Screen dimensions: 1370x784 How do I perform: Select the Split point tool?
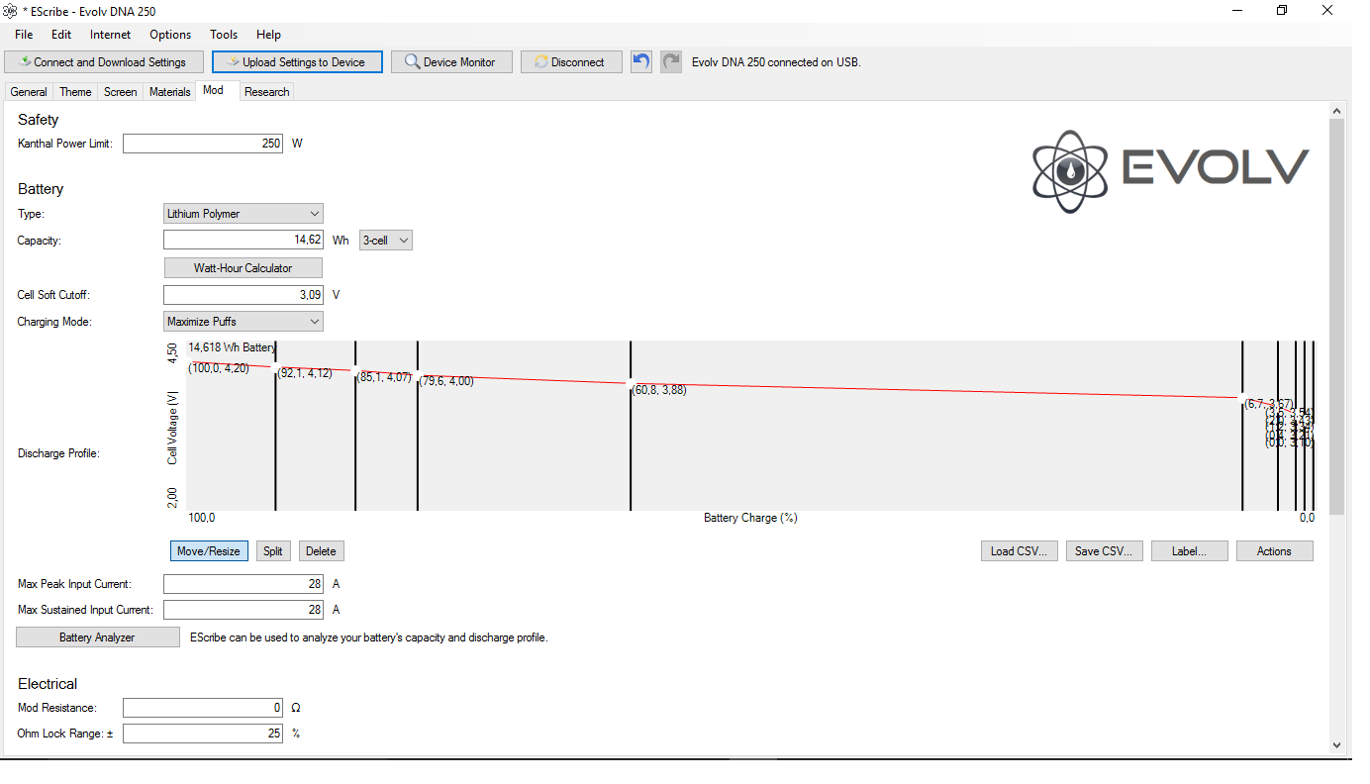[x=272, y=551]
